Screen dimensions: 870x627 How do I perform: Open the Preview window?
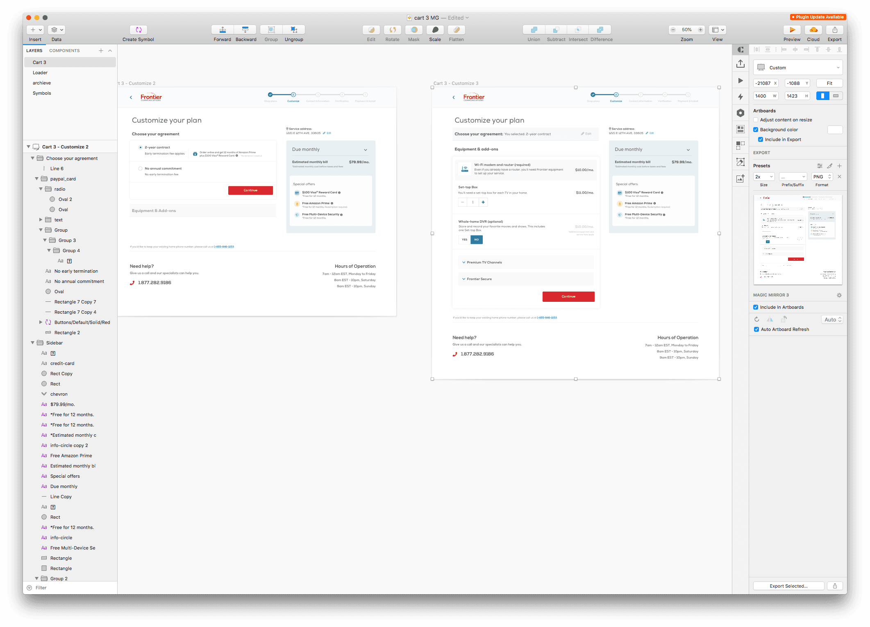(792, 30)
